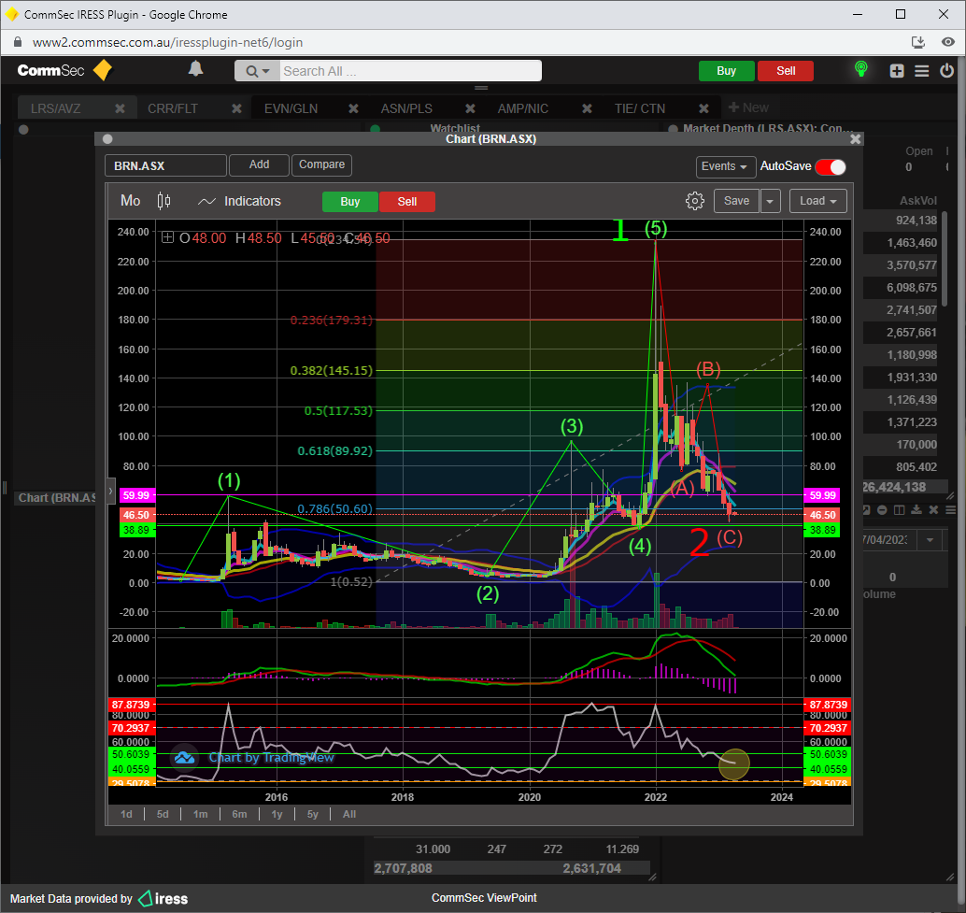Open the Events dropdown
The image size is (966, 913).
(726, 166)
